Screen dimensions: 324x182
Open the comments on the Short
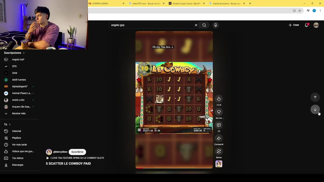(x=219, y=125)
